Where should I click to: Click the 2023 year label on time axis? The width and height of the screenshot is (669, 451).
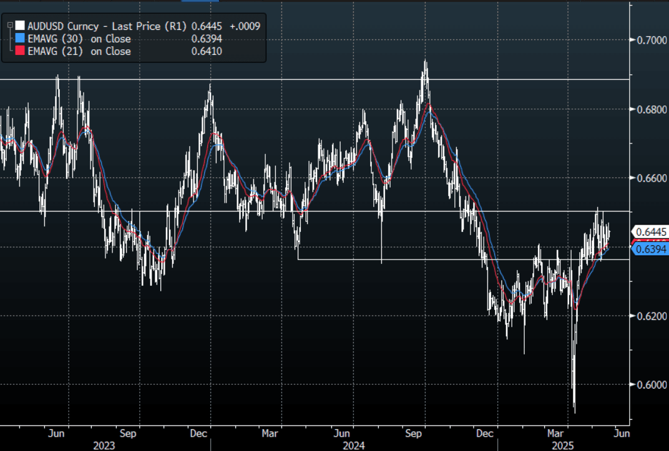click(104, 445)
